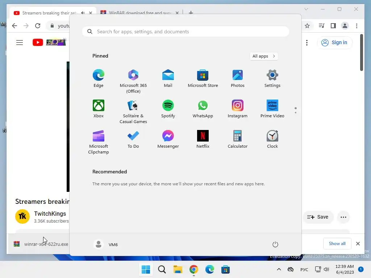Open the Mail app
Image resolution: width=371 pixels, height=278 pixels.
[168, 79]
